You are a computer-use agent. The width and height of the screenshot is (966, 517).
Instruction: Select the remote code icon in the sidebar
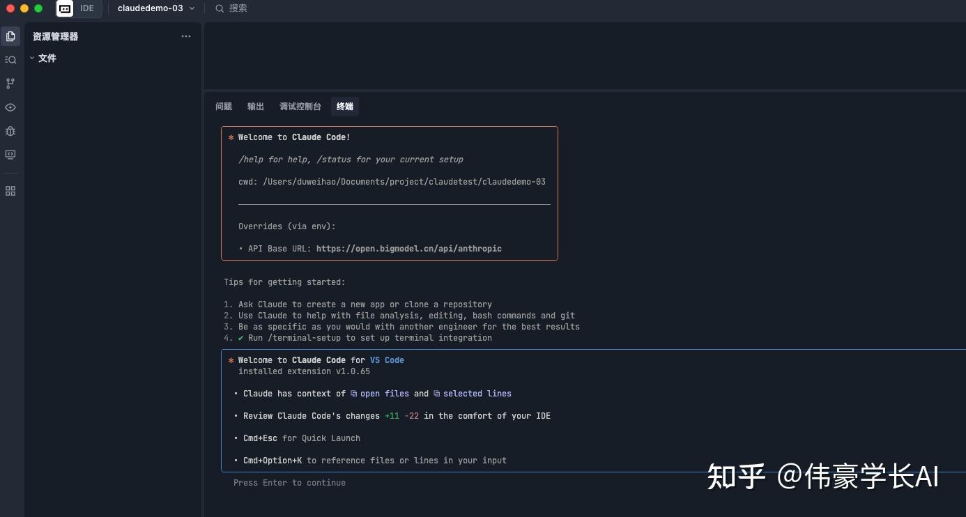[10, 155]
